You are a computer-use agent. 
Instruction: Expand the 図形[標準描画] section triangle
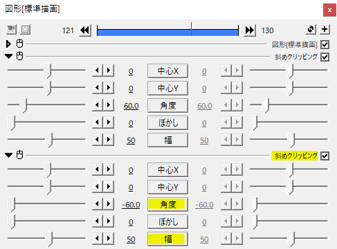click(8, 44)
